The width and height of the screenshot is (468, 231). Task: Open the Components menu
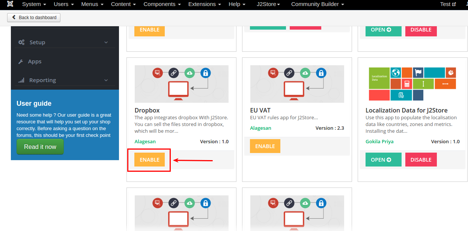(162, 4)
